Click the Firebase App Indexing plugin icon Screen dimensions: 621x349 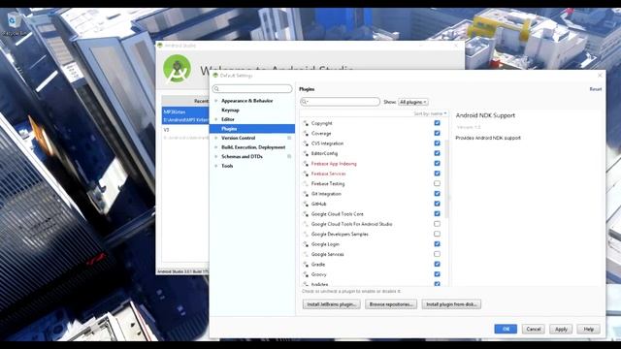pos(306,164)
